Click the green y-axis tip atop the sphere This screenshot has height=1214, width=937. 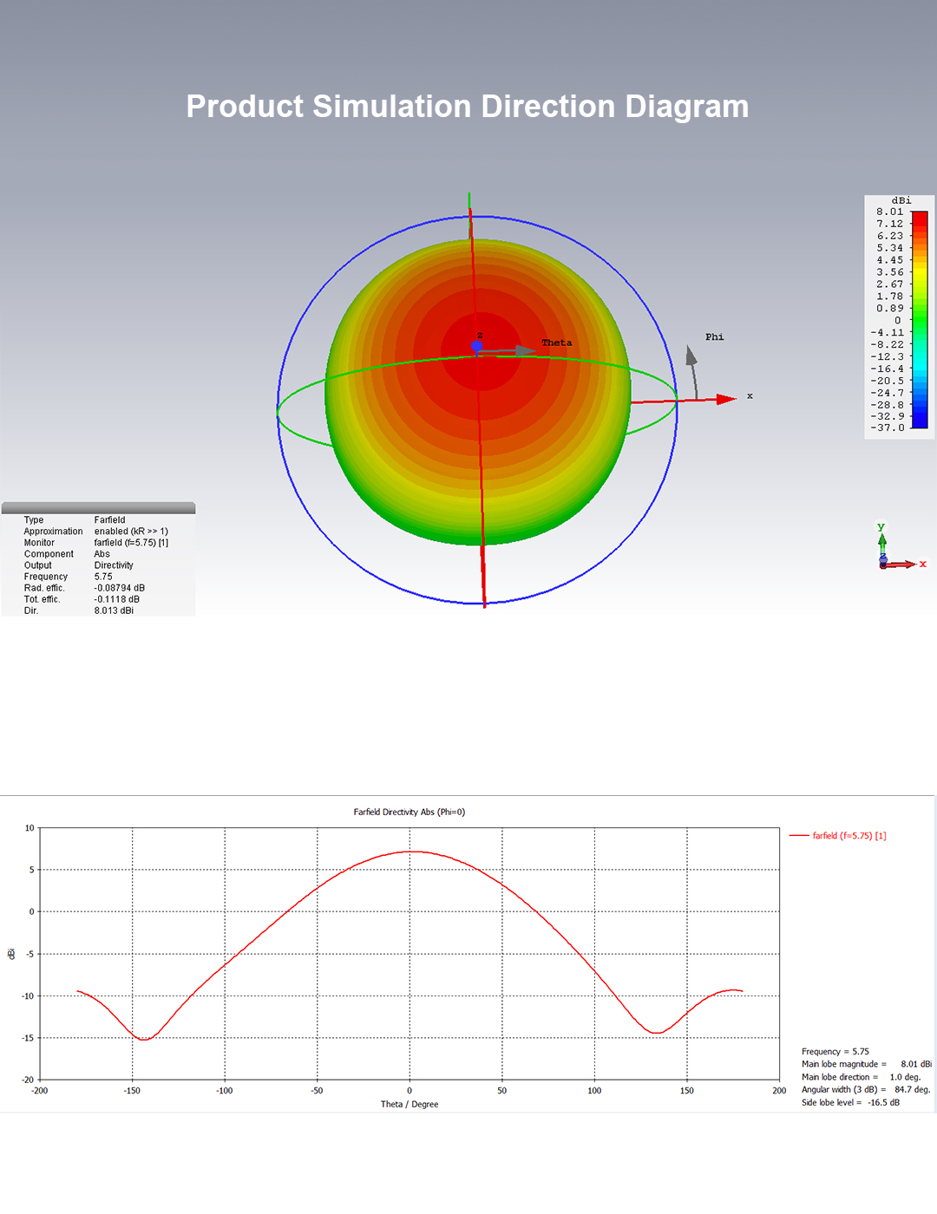[469, 202]
